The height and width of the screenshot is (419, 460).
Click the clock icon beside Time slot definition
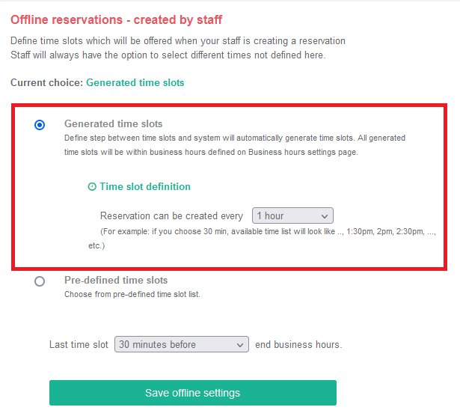[x=92, y=186]
